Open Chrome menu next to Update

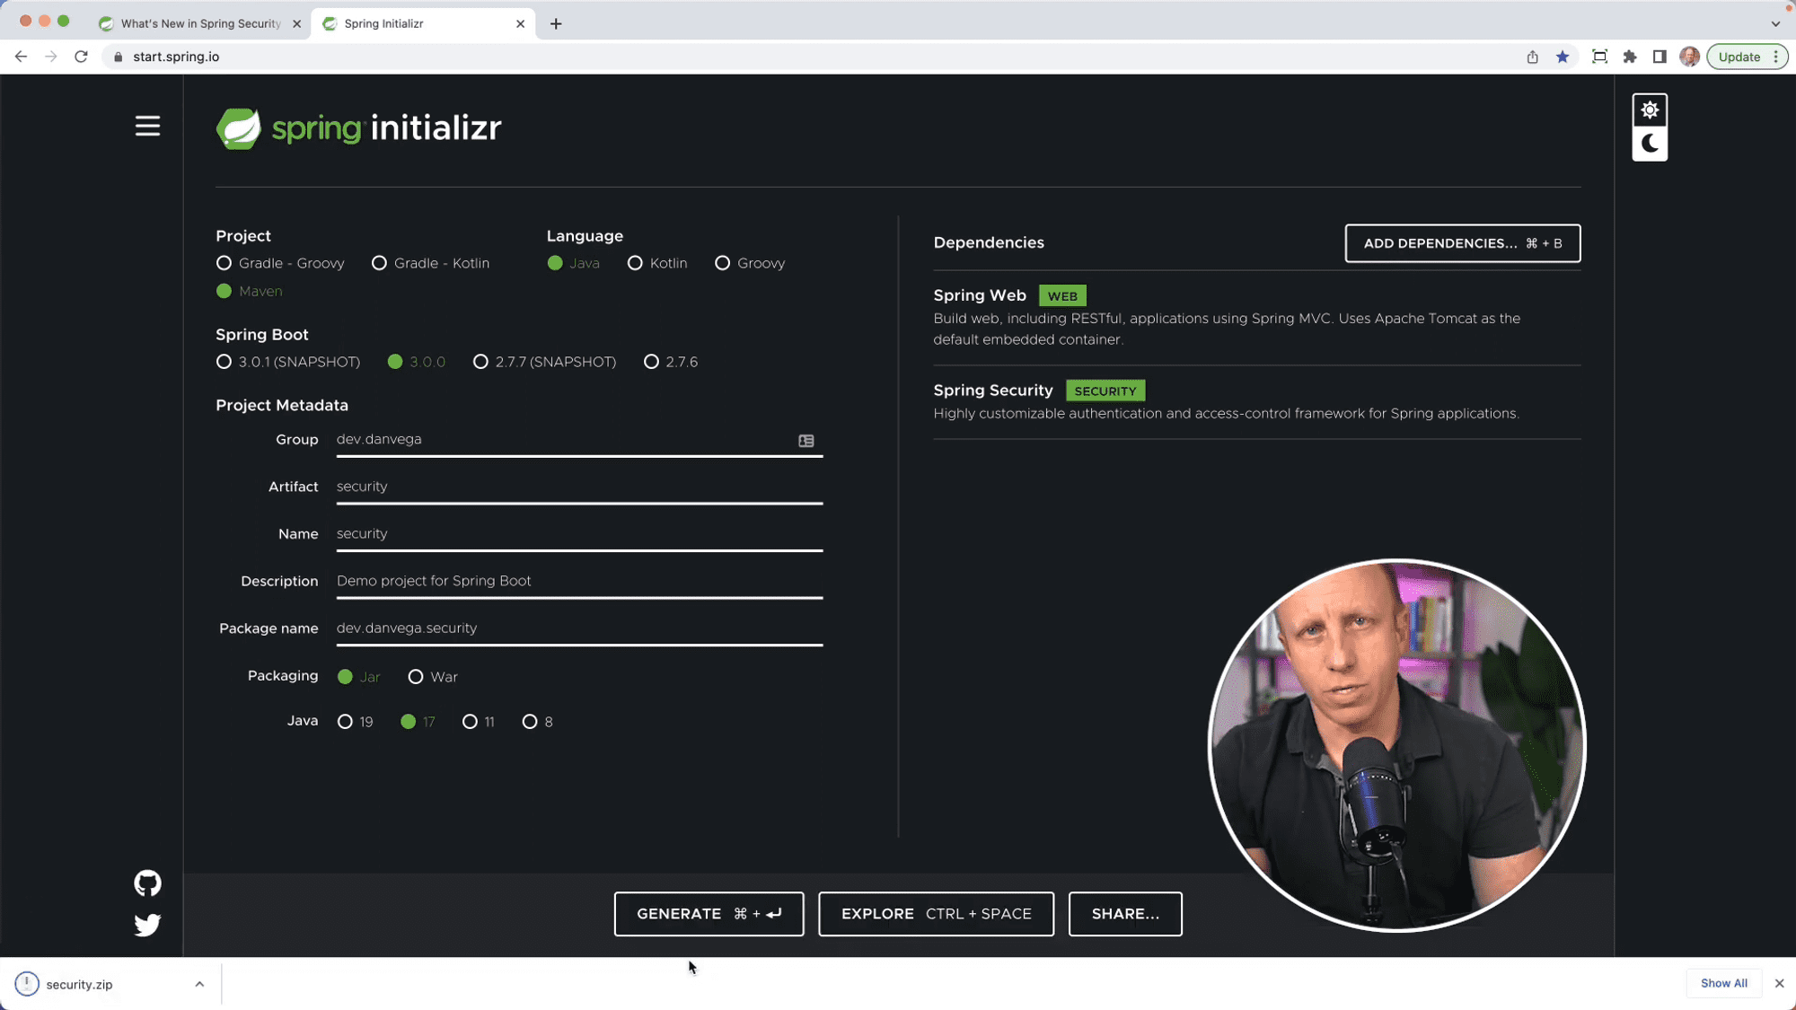1775,57
